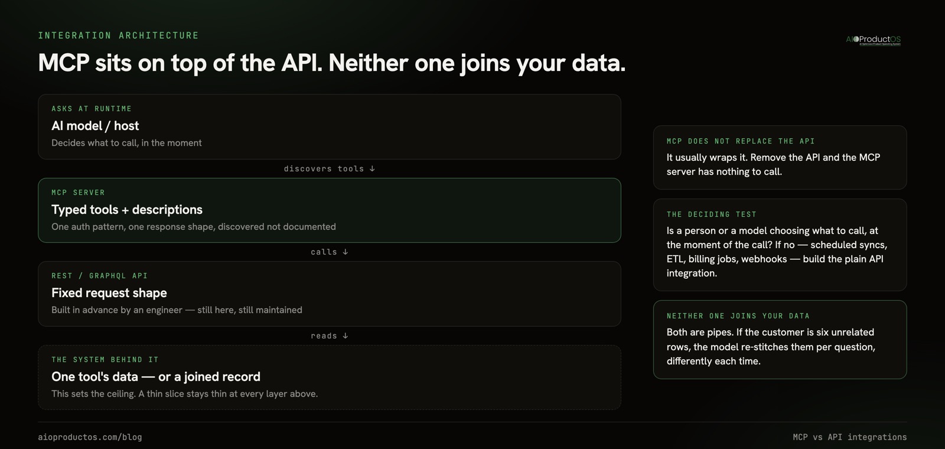The width and height of the screenshot is (945, 449).
Task: Click 'MCP DOES NOT REPLACE THE API' heading
Action: [741, 141]
